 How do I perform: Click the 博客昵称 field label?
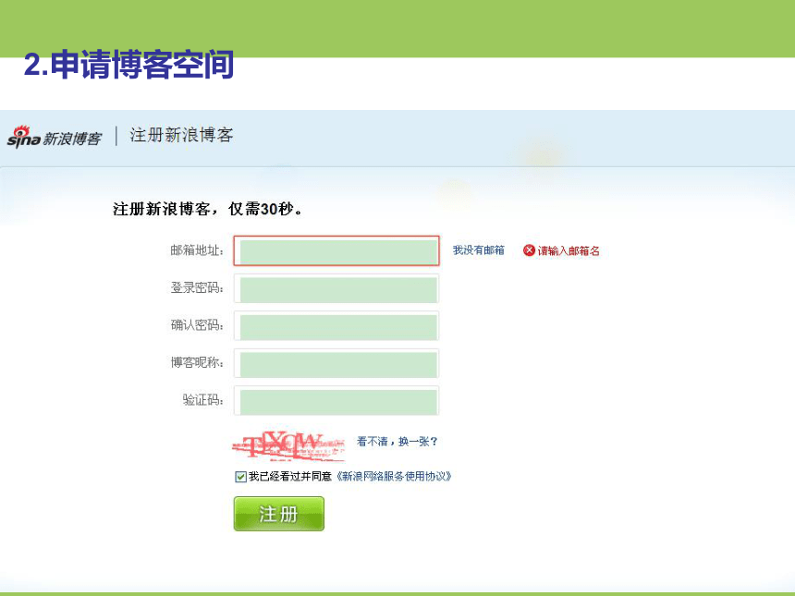pyautogui.click(x=197, y=362)
